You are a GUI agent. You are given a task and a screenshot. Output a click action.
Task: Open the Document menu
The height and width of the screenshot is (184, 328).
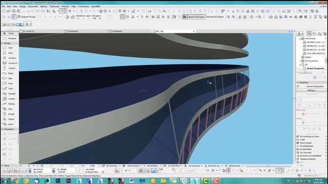[x=33, y=7]
